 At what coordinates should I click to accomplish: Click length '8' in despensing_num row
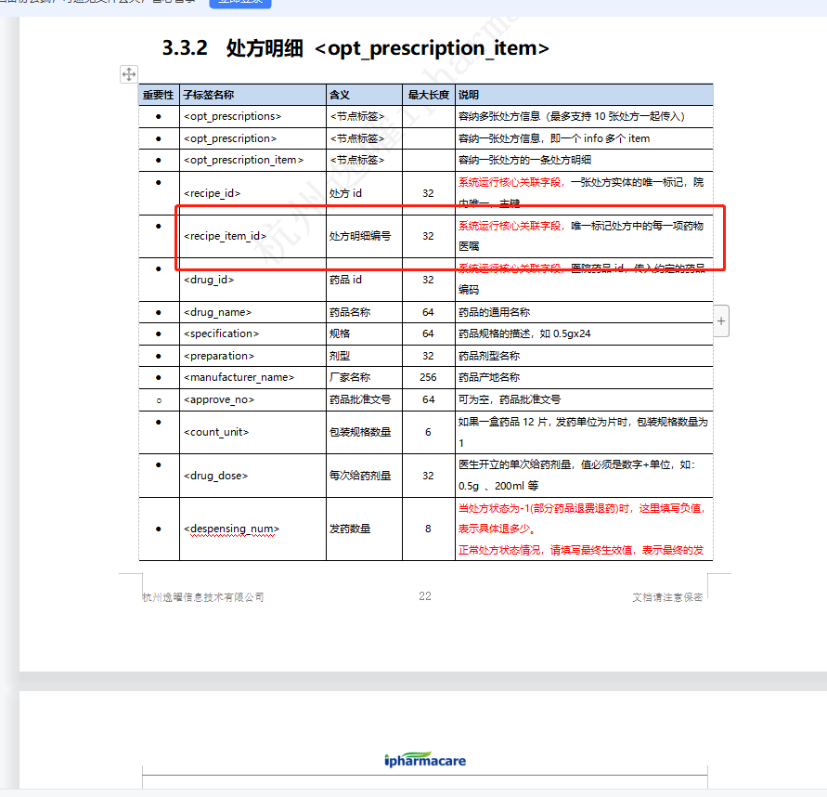pyautogui.click(x=428, y=529)
